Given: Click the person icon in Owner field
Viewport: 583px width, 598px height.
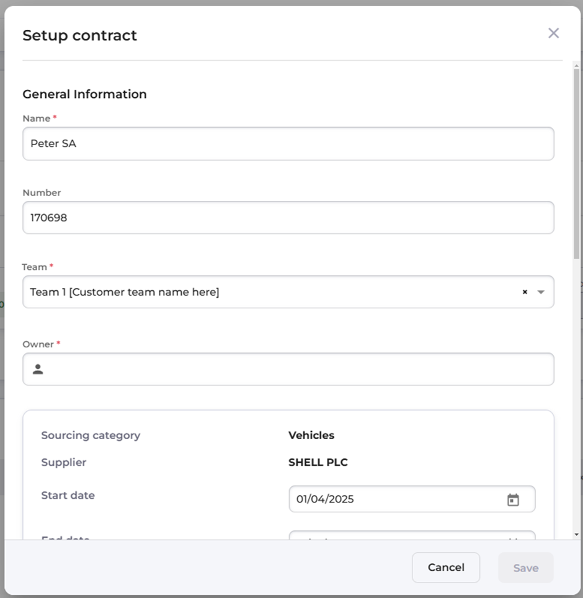Looking at the screenshot, I should tap(38, 370).
